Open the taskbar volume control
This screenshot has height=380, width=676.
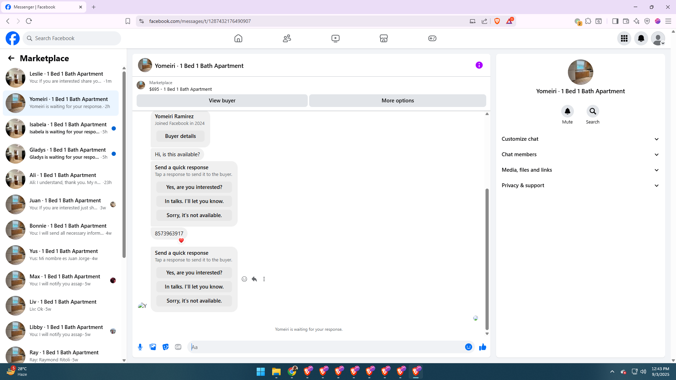(x=643, y=372)
